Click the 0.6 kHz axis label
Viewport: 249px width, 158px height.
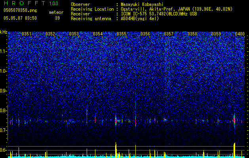tap(4, 150)
